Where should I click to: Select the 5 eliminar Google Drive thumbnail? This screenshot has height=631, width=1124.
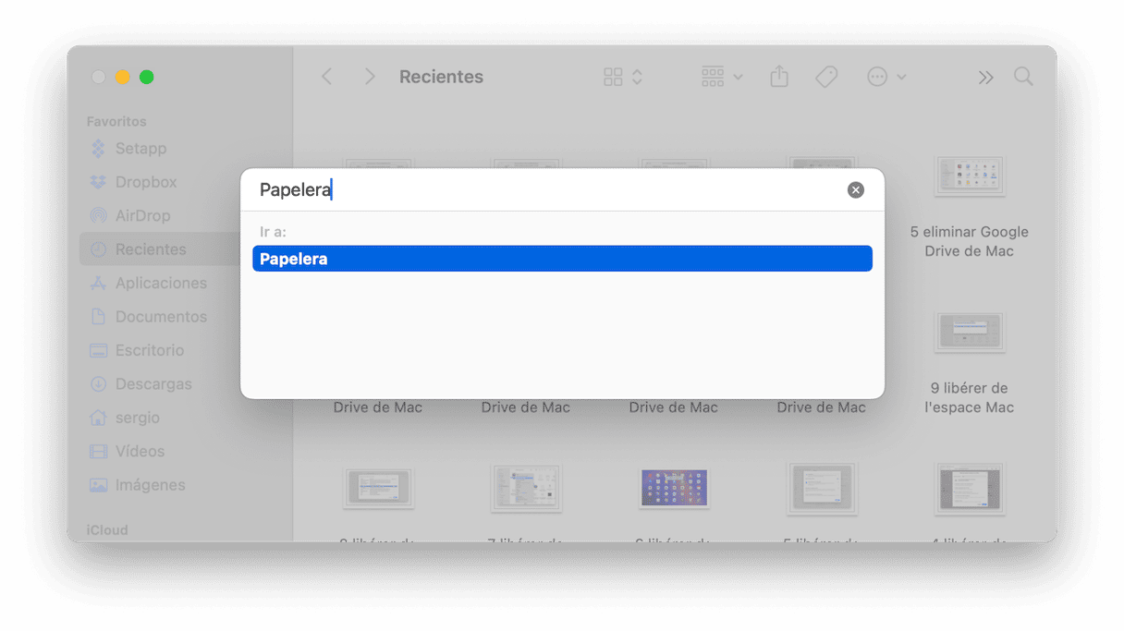(x=970, y=176)
